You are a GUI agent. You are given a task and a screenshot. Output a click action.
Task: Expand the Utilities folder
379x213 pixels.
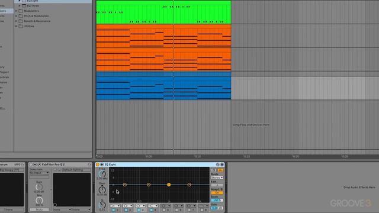[x=16, y=26]
